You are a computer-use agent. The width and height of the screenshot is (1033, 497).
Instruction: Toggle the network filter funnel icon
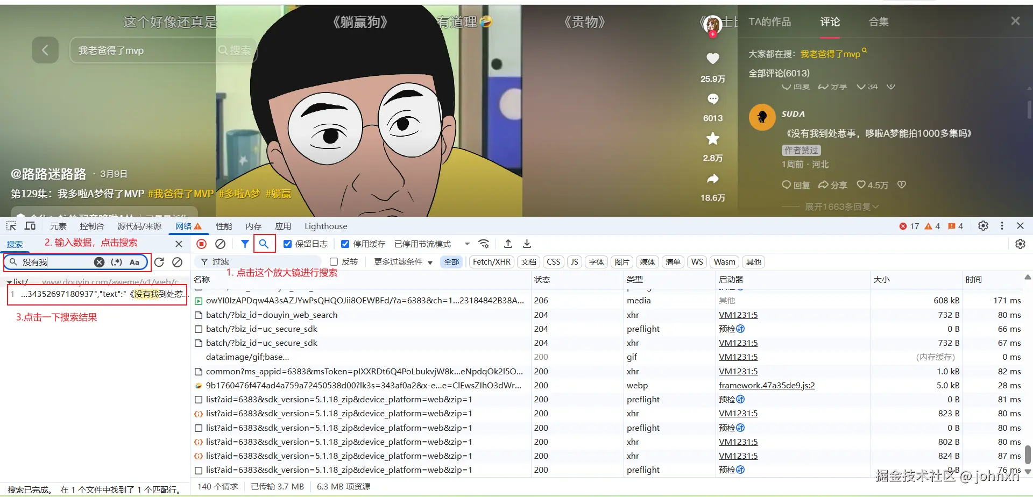[245, 244]
